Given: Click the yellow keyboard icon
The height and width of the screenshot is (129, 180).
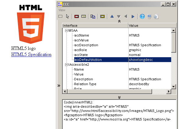Looking at the screenshot, I should pos(84,16).
